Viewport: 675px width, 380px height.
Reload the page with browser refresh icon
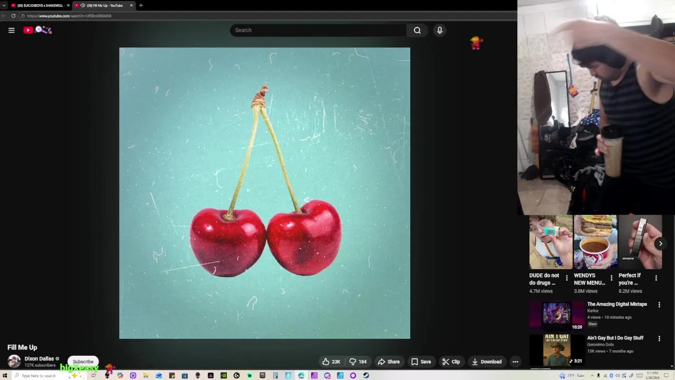click(x=13, y=16)
